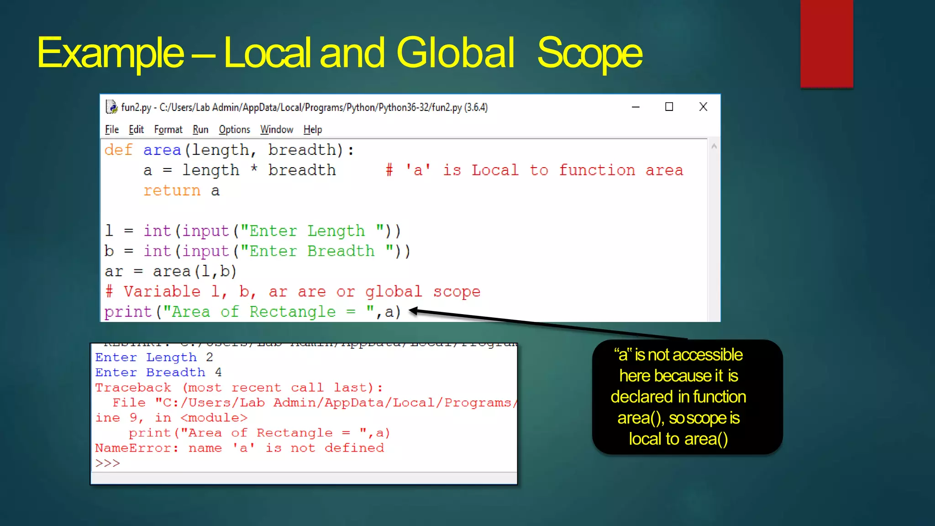935x526 pixels.
Task: Click the 'Traceback (most recent call last):' line
Action: 239,388
